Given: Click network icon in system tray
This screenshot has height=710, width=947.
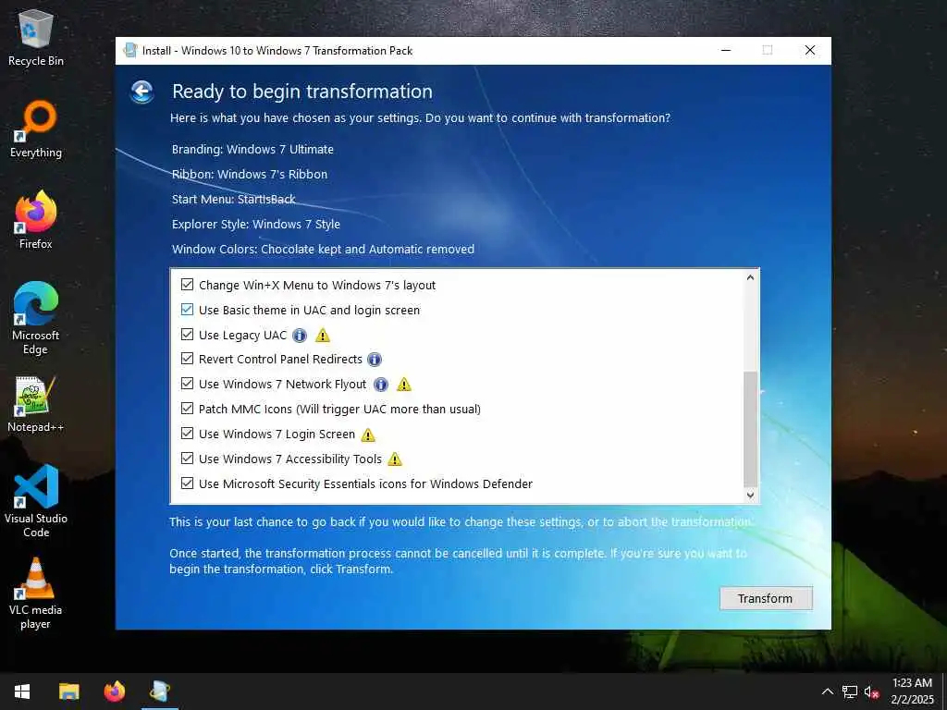Looking at the screenshot, I should (x=850, y=692).
